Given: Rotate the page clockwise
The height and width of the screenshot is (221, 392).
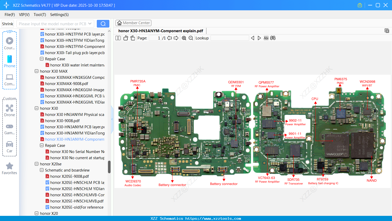Looking at the screenshot, I should 133,38.
